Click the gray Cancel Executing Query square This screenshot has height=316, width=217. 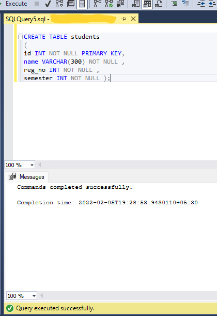point(37,4)
